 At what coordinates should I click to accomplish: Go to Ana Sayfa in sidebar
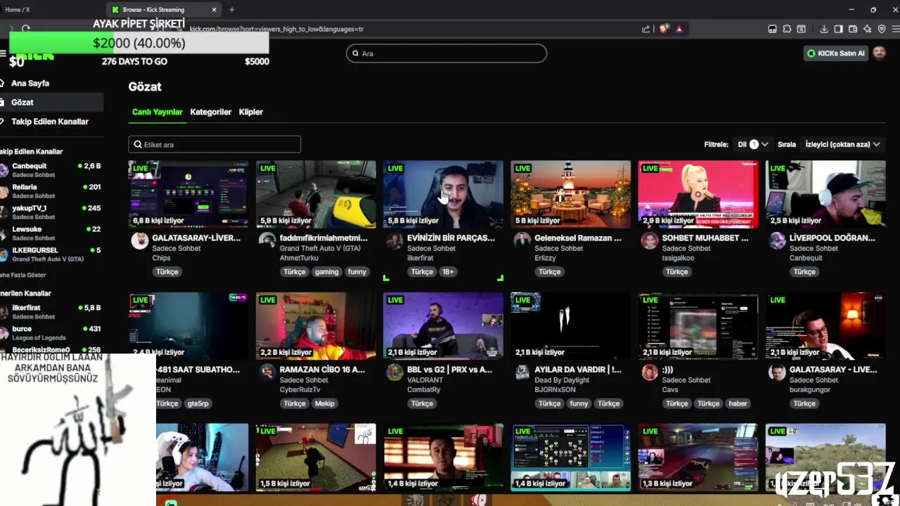pos(51,83)
